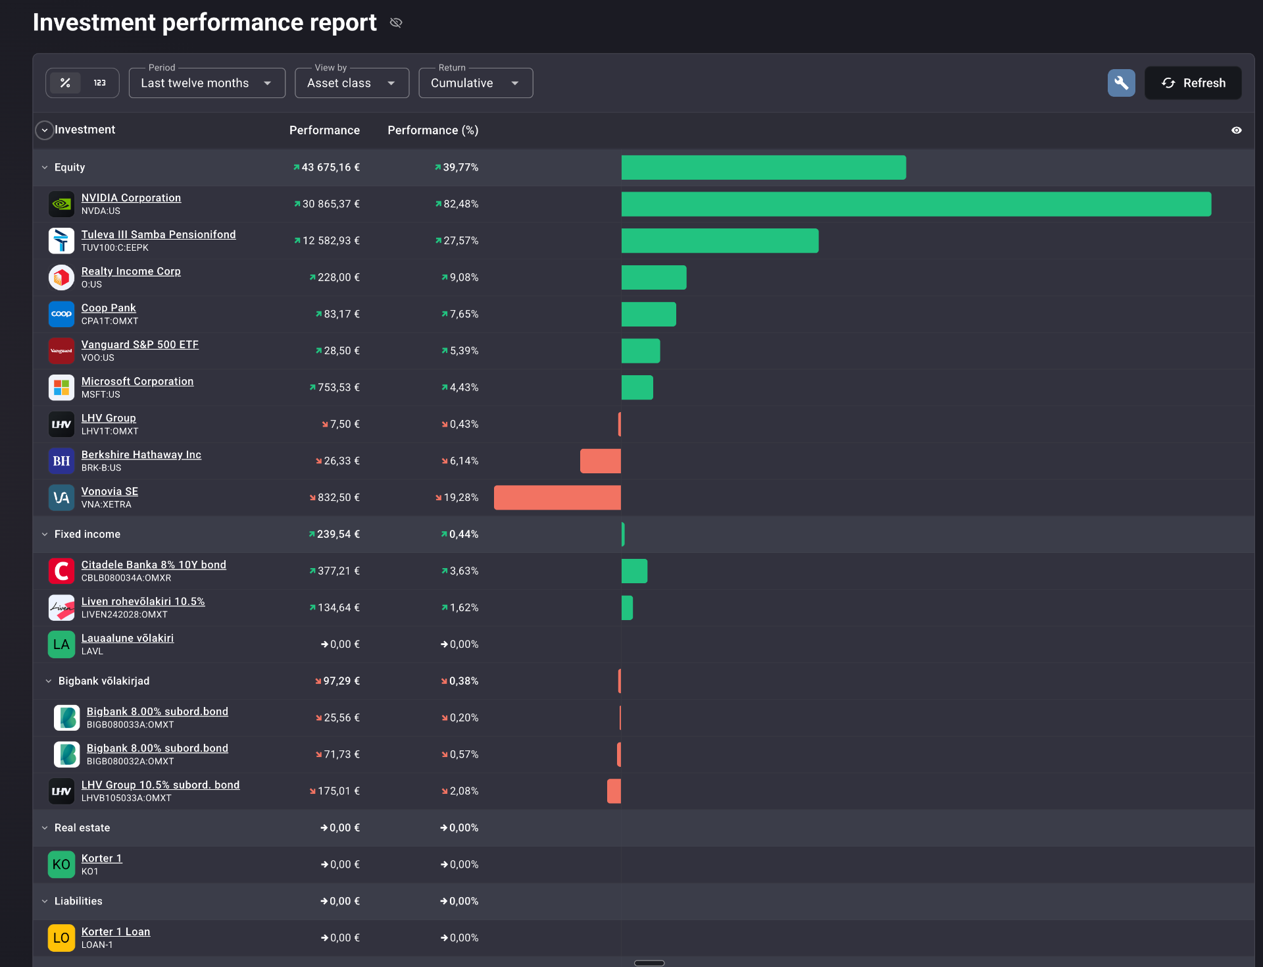The width and height of the screenshot is (1263, 967).
Task: Switch to percentage display mode
Action: pyautogui.click(x=65, y=83)
